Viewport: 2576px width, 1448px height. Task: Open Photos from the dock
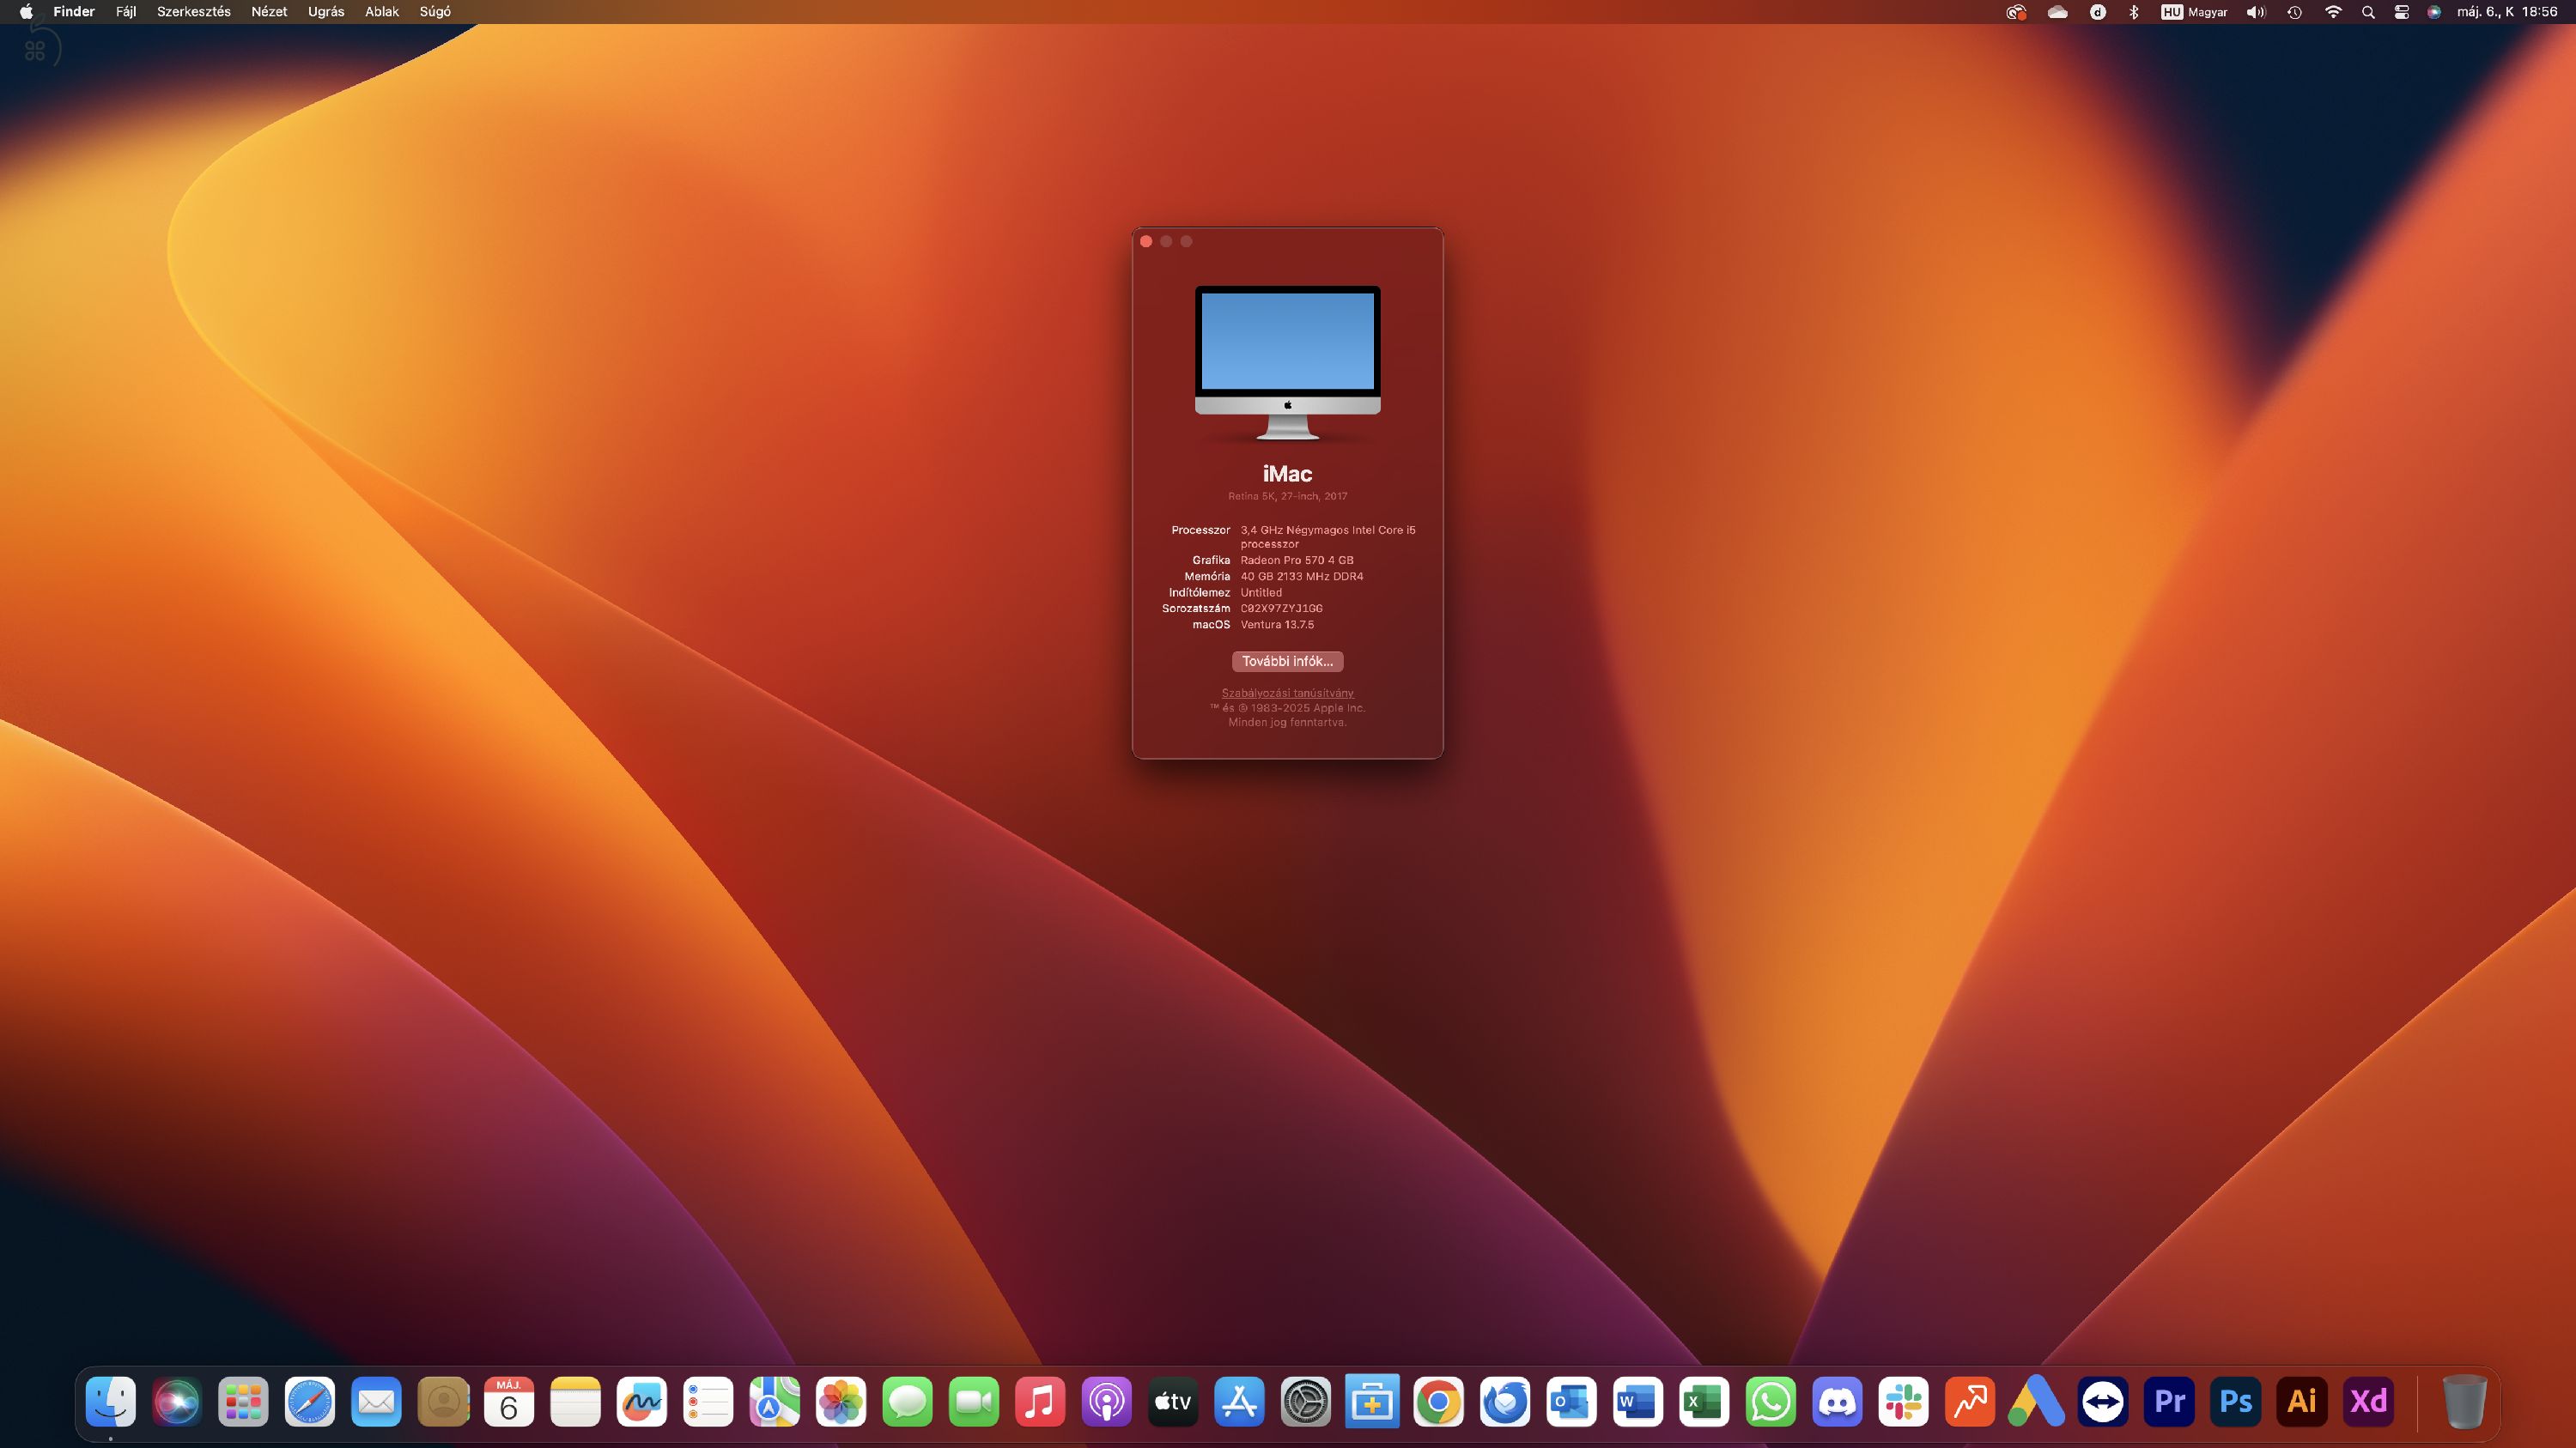(x=841, y=1401)
